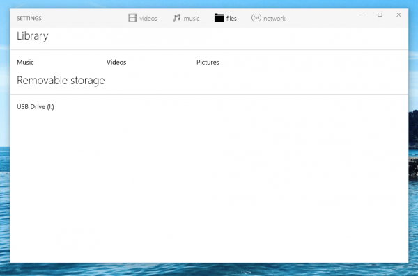Image resolution: width=418 pixels, height=276 pixels.
Task: Click the film strip videos icon
Action: pos(132,18)
